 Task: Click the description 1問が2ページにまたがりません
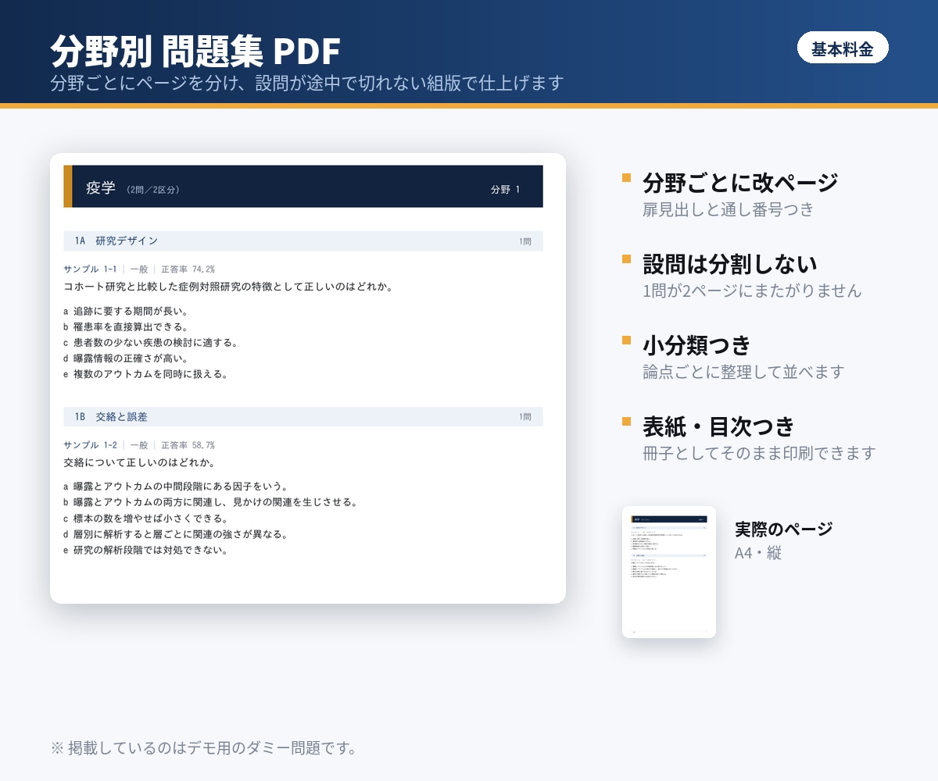(752, 291)
